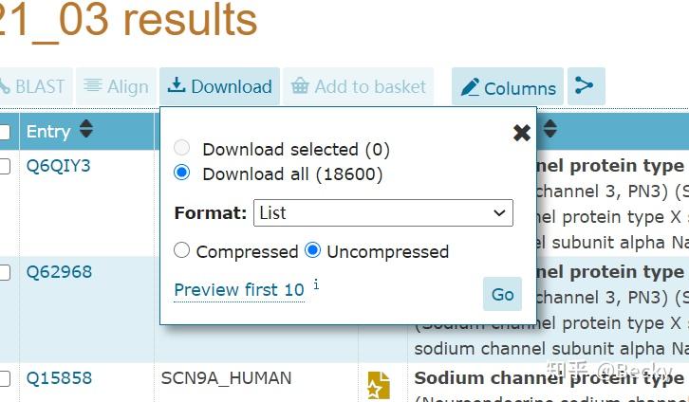Choose the Uncompressed radio option

coord(313,251)
